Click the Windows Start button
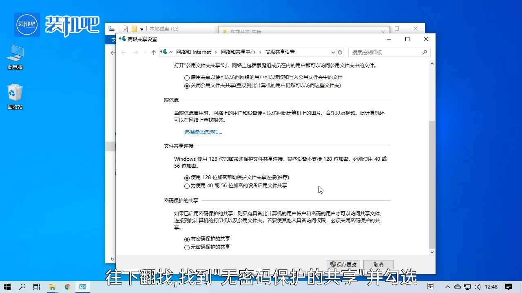Viewport: 522px width, 293px height. 7,286
